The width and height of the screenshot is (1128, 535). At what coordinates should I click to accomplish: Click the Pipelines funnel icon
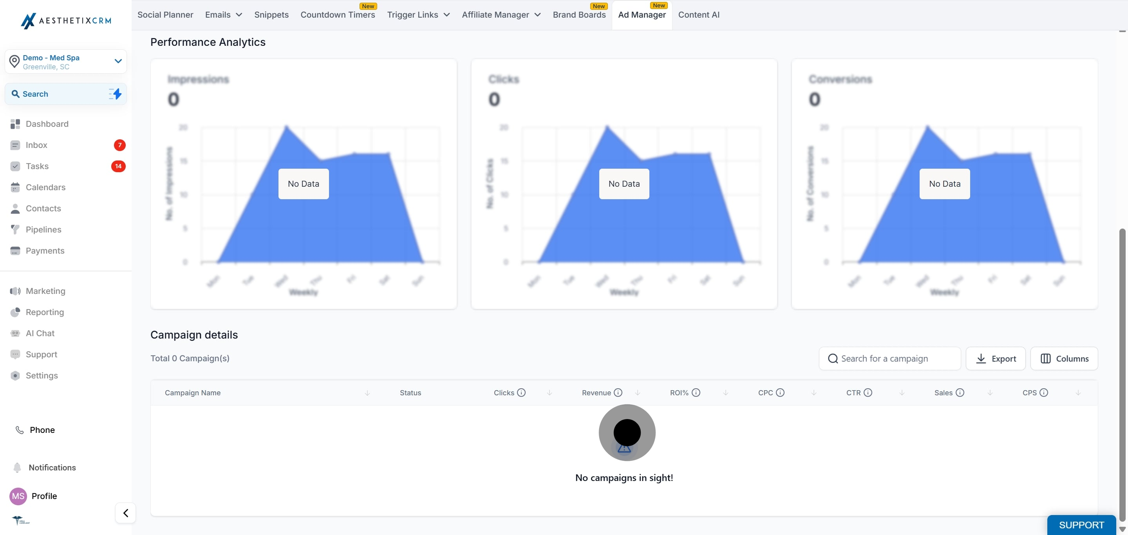[x=15, y=229]
